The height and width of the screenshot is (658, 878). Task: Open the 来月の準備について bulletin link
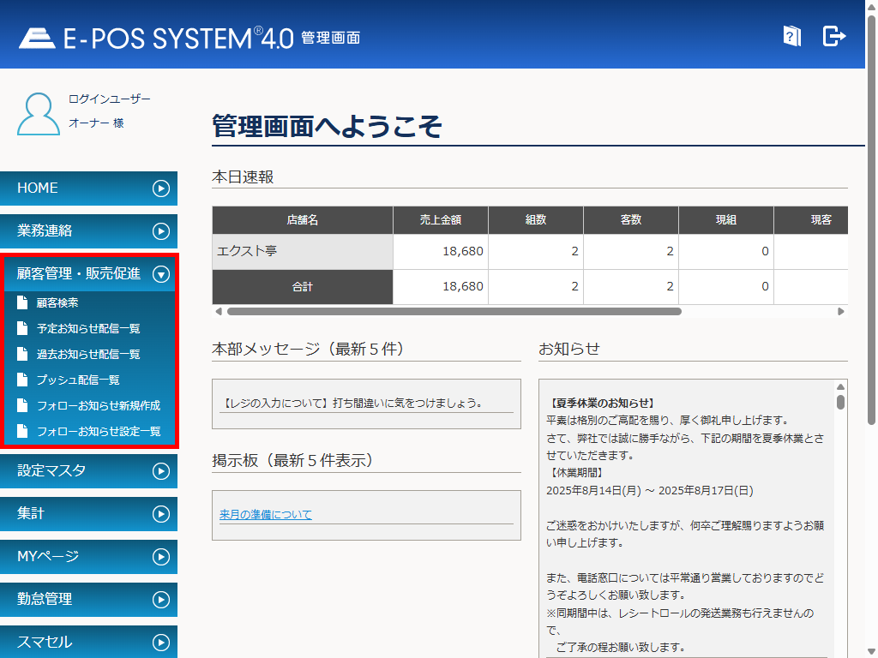click(x=266, y=515)
